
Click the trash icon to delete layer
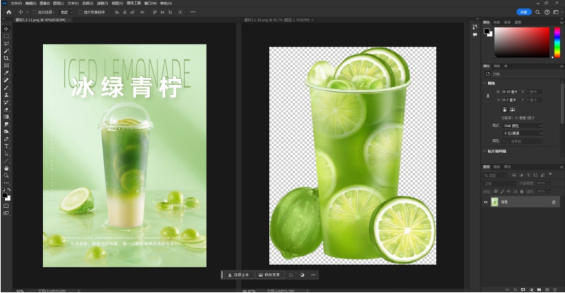click(x=556, y=289)
